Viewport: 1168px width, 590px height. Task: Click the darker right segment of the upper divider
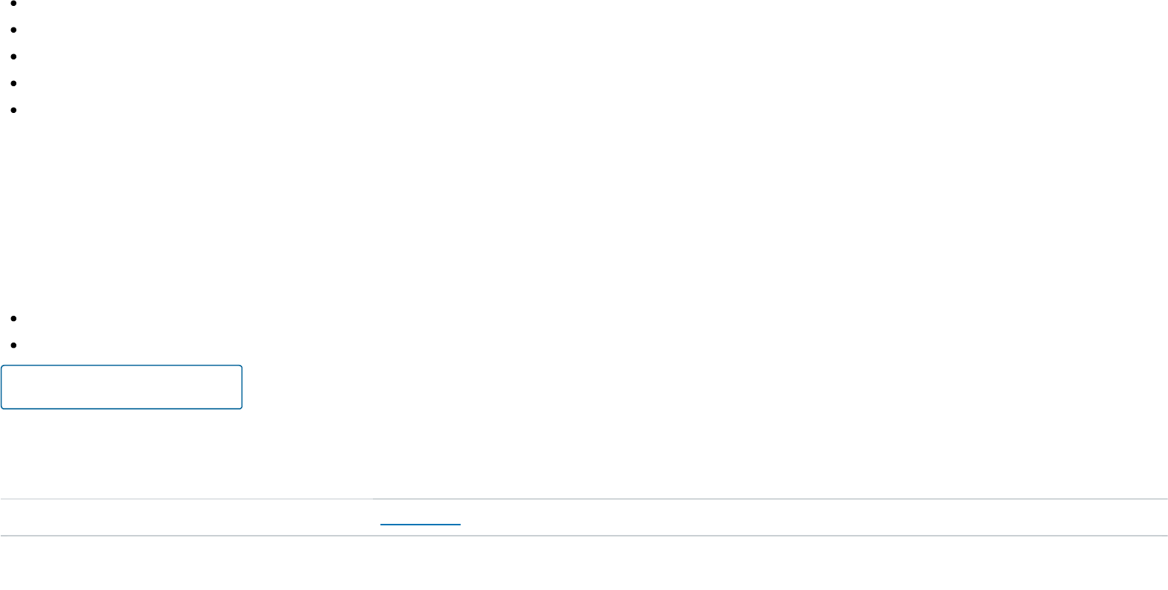[770, 499]
